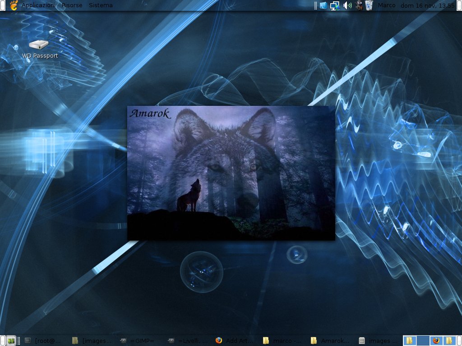Switch to the [images... taskbar window
This screenshot has width=462, height=346.
coord(92,341)
